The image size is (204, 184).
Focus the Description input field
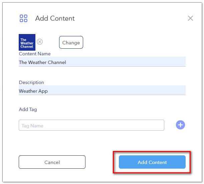(102, 90)
